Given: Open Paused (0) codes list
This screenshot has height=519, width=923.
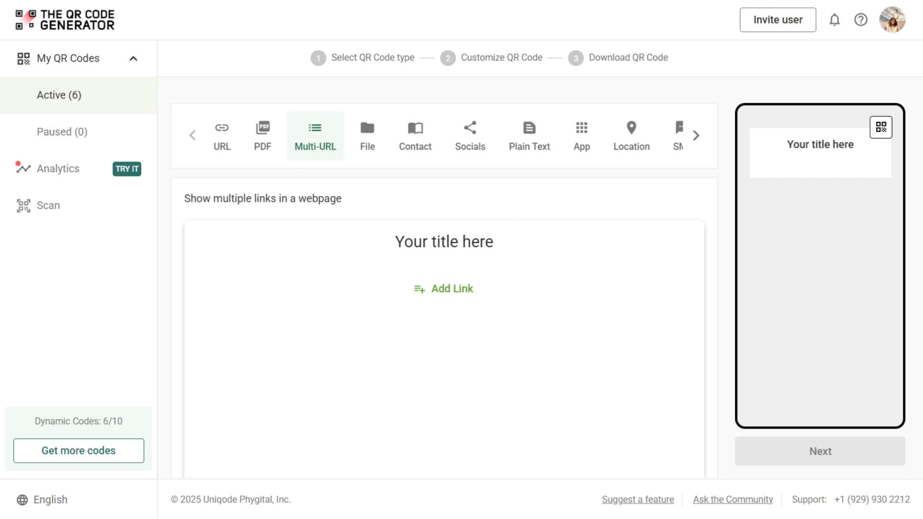Looking at the screenshot, I should click(78, 132).
